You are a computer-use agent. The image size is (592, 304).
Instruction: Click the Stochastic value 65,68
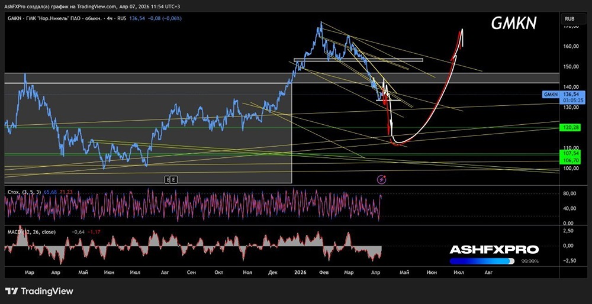[x=50, y=192]
